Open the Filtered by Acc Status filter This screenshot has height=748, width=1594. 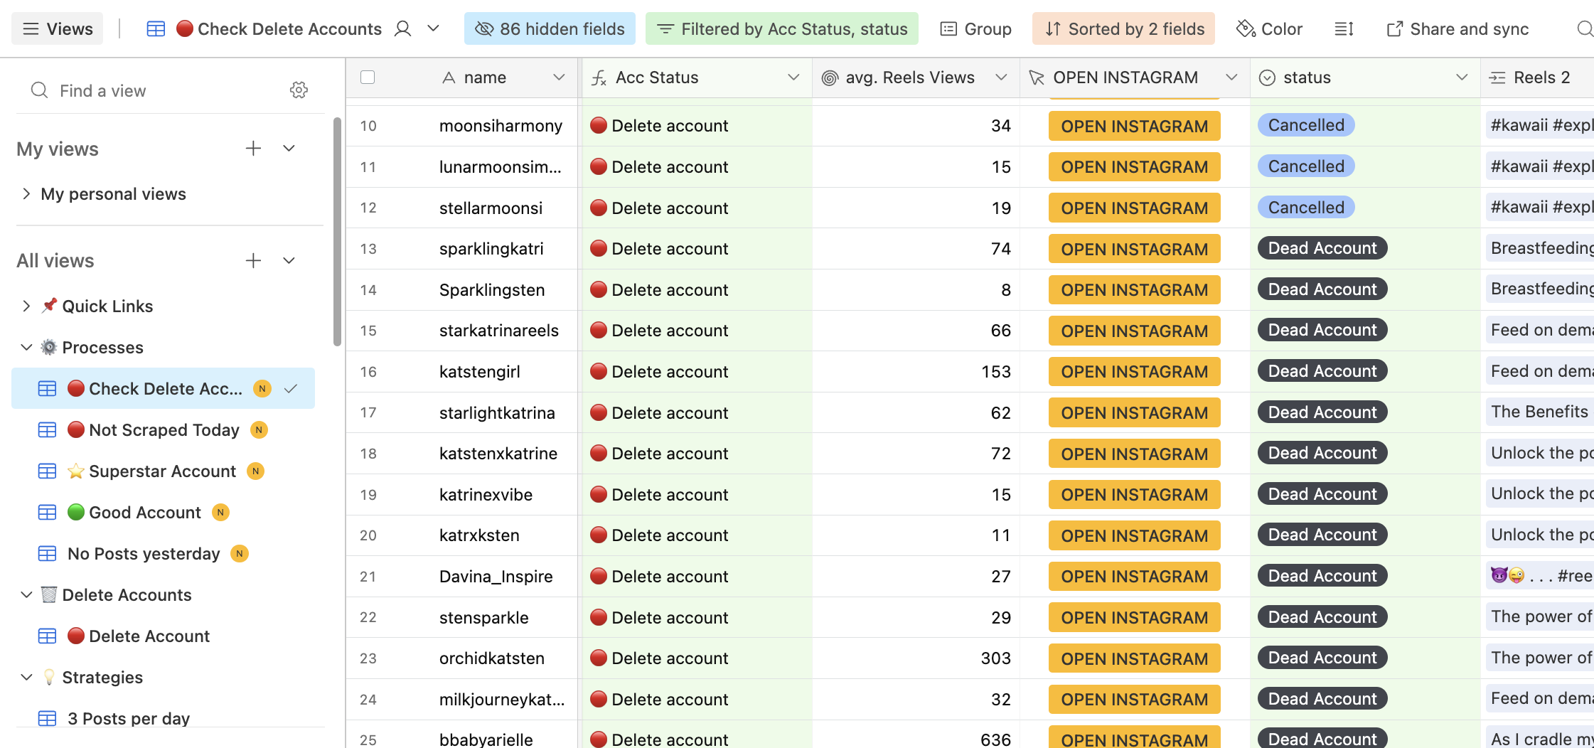(x=781, y=28)
